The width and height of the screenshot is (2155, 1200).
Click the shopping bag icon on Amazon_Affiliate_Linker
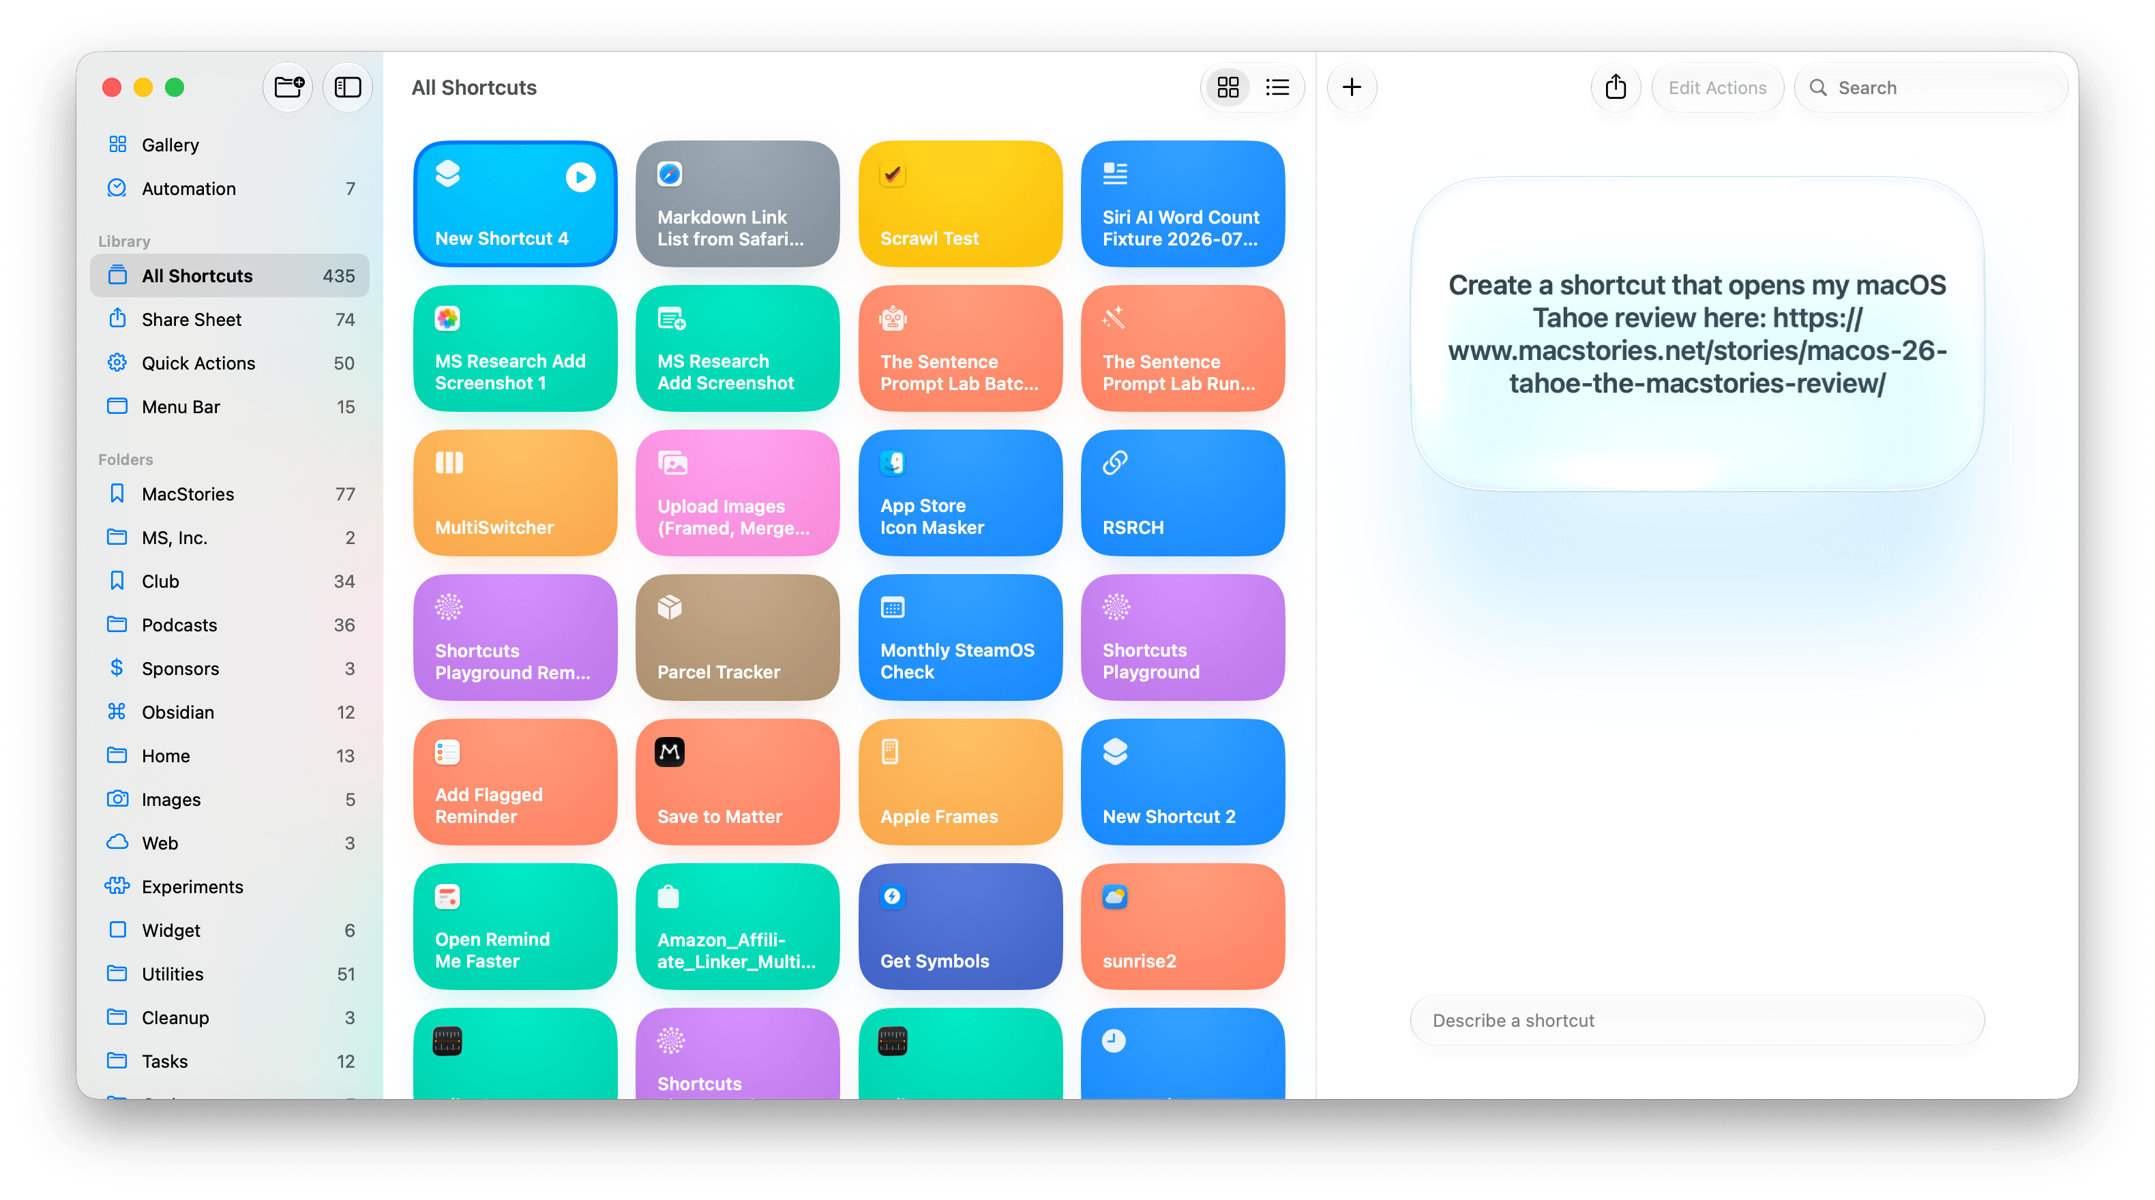coord(668,897)
